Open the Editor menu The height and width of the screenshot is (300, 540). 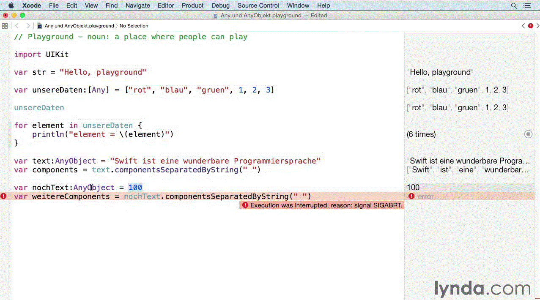pyautogui.click(x=166, y=5)
